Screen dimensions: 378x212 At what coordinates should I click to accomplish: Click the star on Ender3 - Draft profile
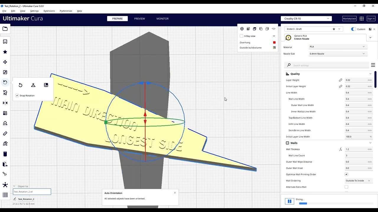coord(334,29)
